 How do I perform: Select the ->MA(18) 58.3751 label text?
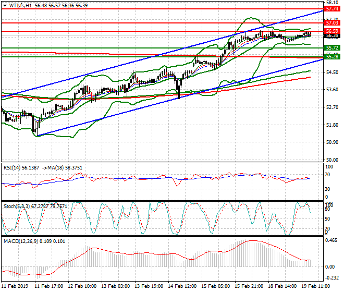tap(62, 168)
